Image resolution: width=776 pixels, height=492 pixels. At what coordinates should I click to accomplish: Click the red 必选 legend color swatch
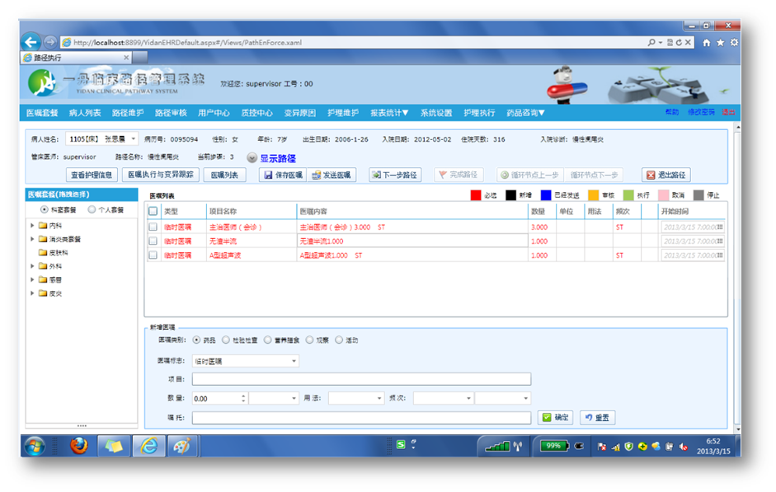coord(475,195)
